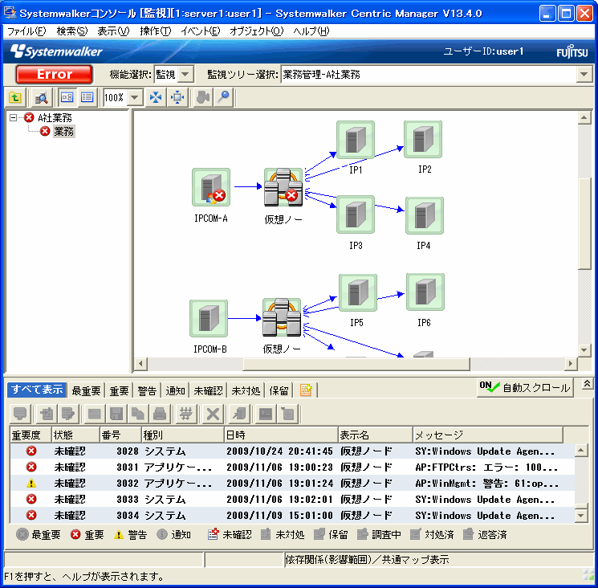The image size is (598, 588).
Task: Collapse the A社業務 tree node
Action: coord(14,117)
